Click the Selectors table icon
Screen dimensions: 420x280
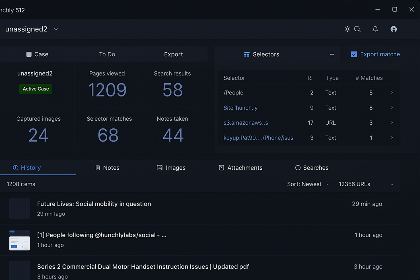[247, 54]
